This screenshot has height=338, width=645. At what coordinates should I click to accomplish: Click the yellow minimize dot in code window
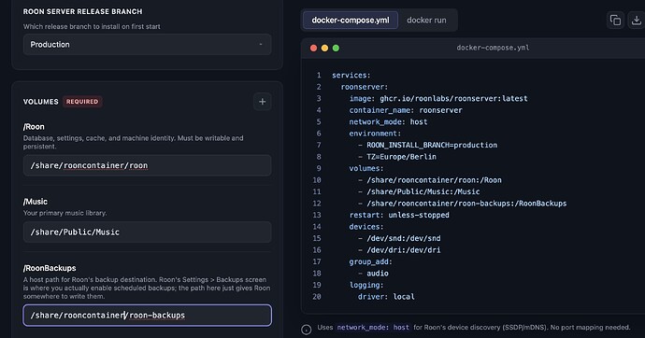pos(324,48)
